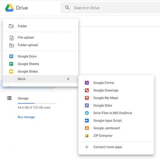Click the ZIP Extractor icon
The image size is (160, 161).
coord(87,136)
